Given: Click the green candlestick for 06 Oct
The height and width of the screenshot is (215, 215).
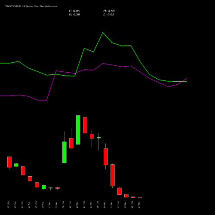Looking at the screenshot, I should (64, 152).
